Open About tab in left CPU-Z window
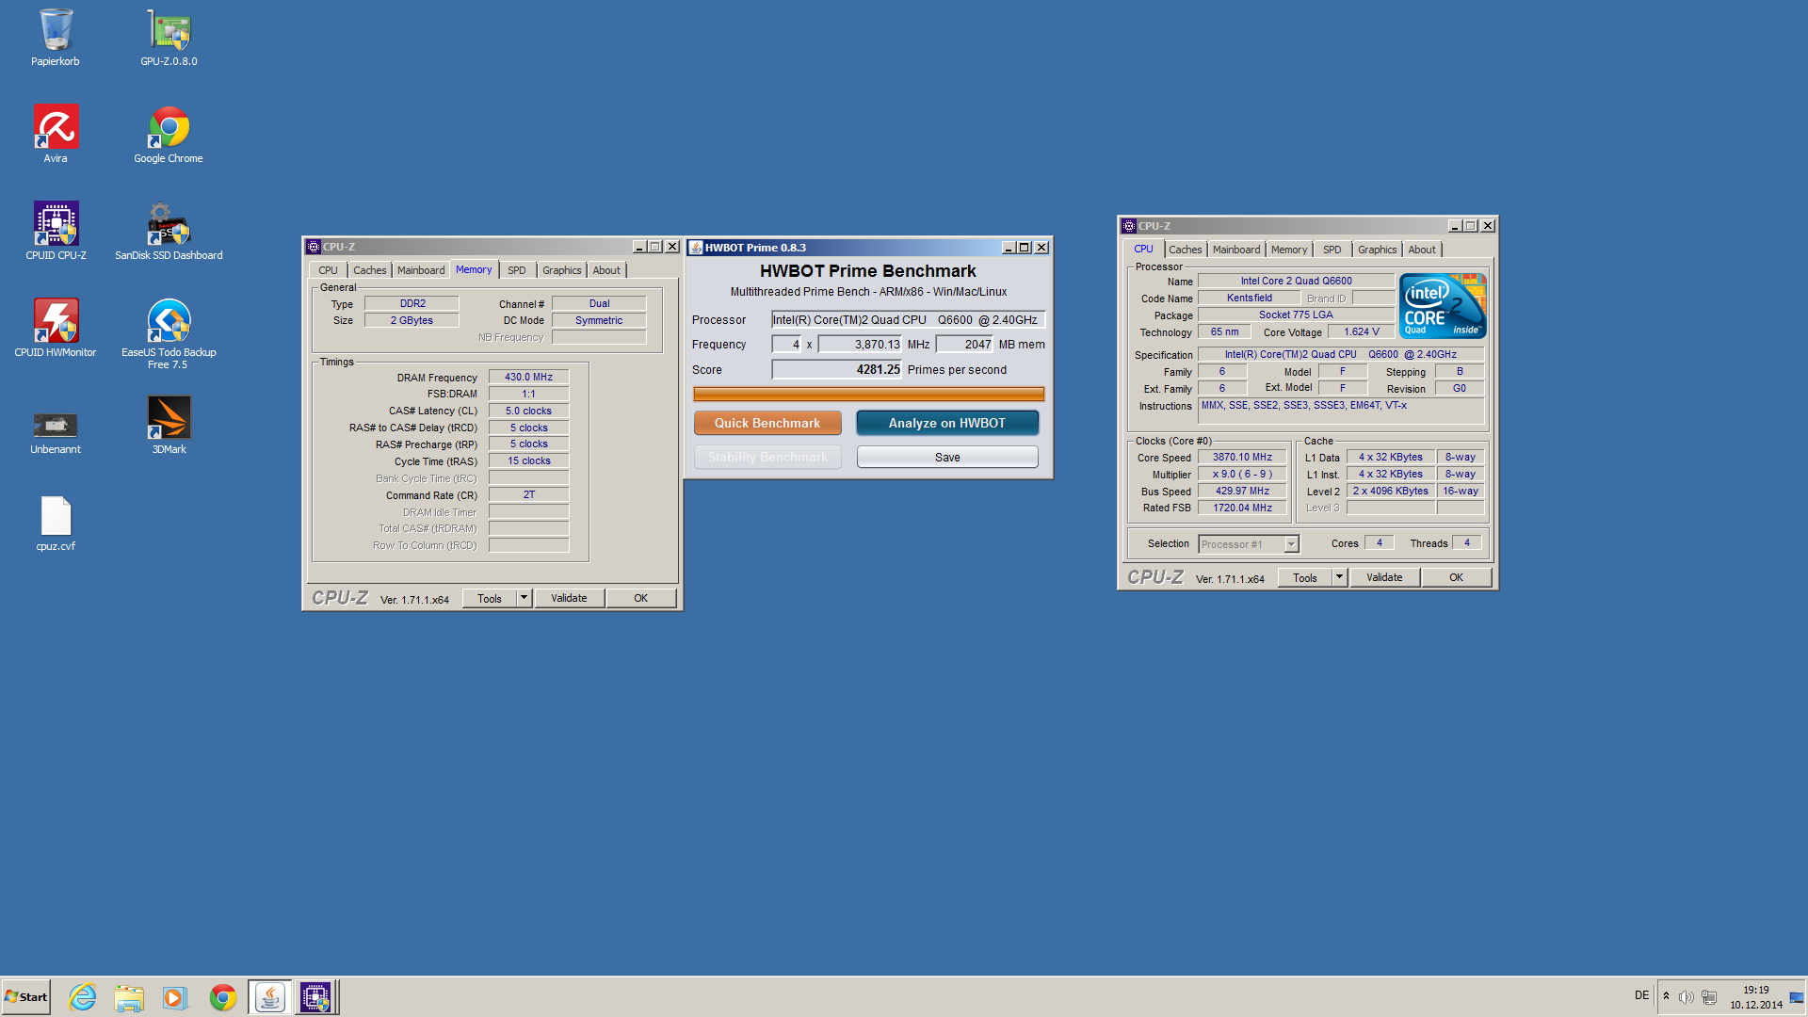The width and height of the screenshot is (1808, 1017). pos(606,270)
